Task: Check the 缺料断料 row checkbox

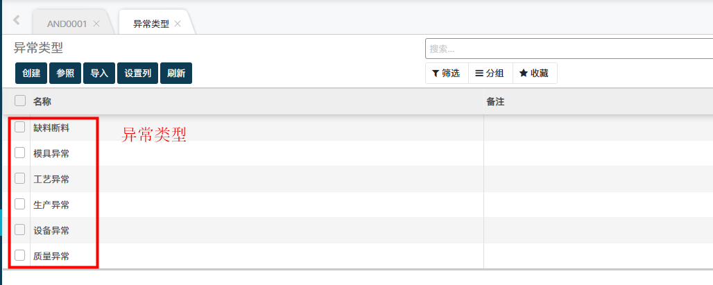Action: (x=20, y=127)
